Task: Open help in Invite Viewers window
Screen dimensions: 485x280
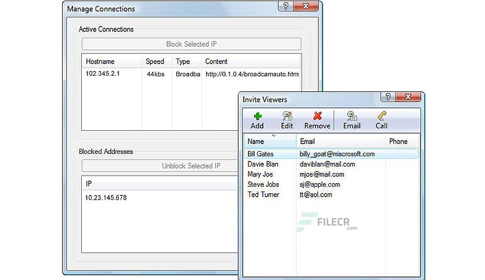Action: pos(388,97)
